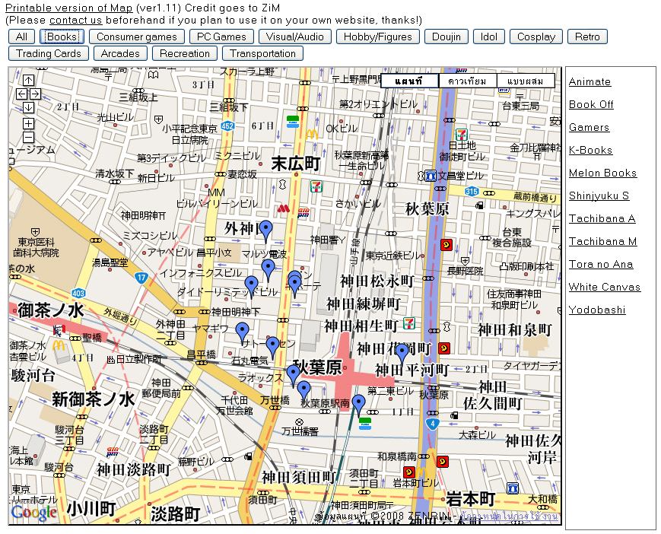Filter map by Consumer games
The width and height of the screenshot is (661, 534).
137,37
